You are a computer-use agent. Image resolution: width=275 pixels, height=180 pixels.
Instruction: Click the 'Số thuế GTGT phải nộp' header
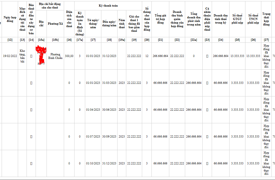click(x=237, y=19)
